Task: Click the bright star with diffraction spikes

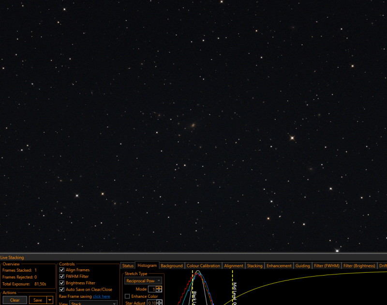Action: [x=292, y=138]
